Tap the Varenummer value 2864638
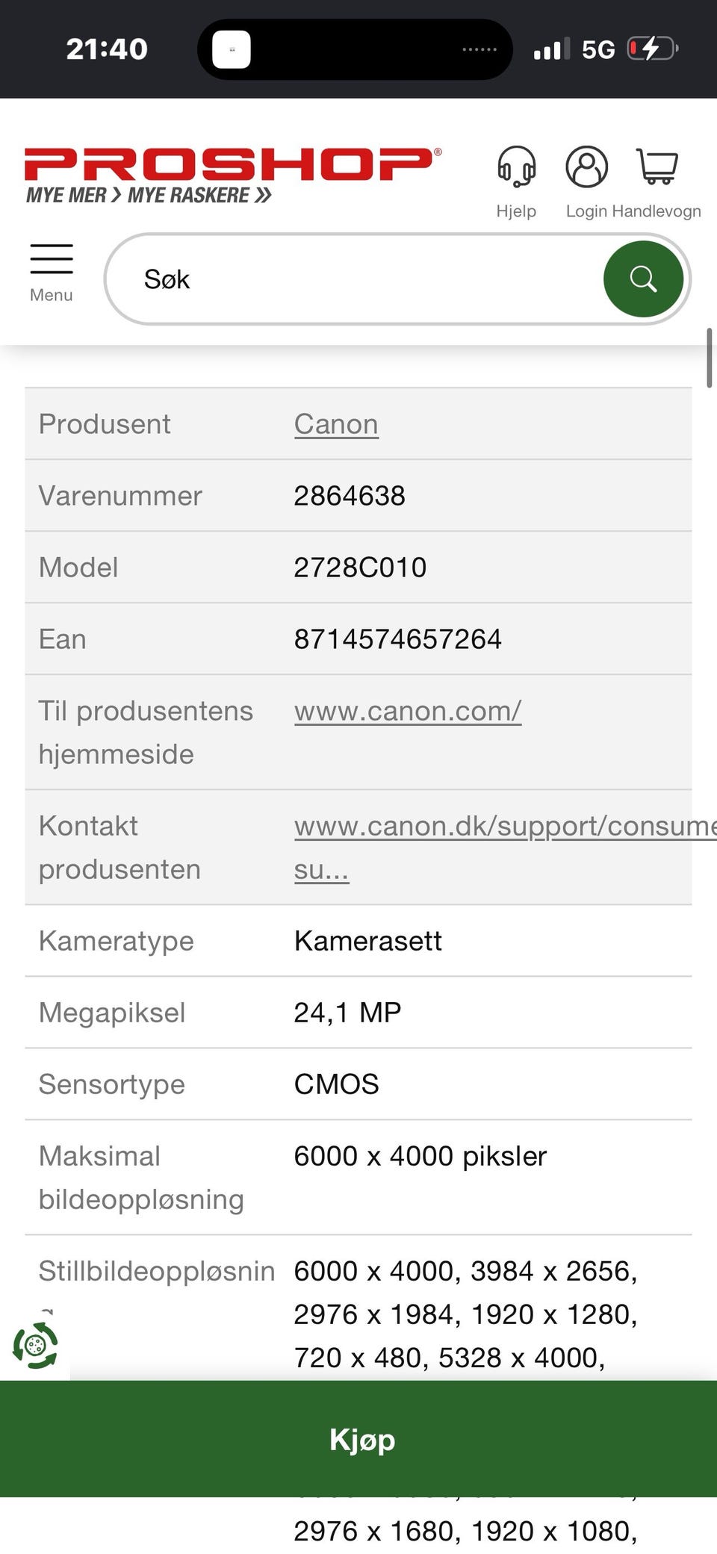Viewport: 717px width, 1554px height. pos(350,495)
